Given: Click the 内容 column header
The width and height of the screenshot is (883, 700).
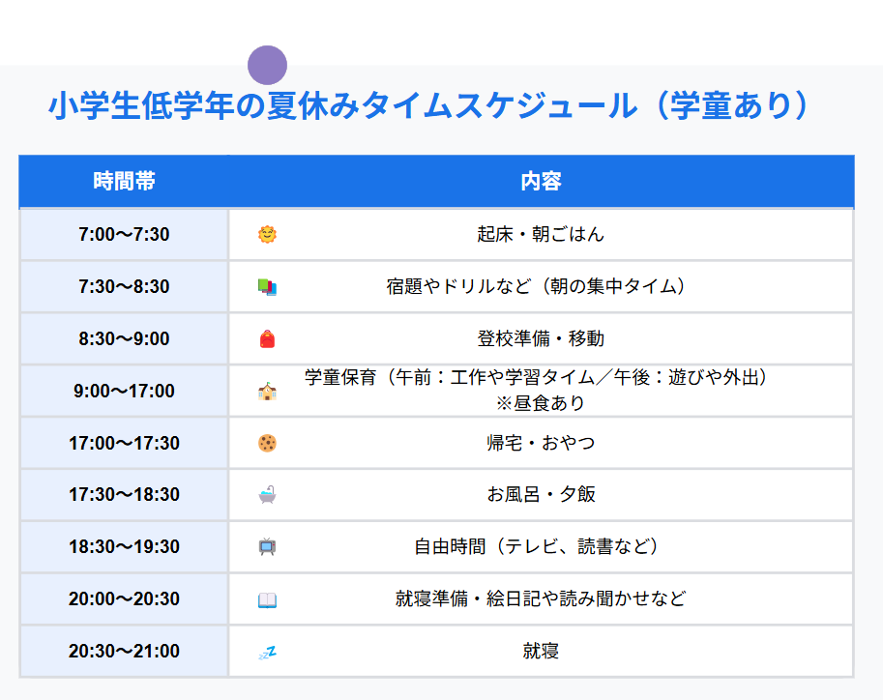Looking at the screenshot, I should point(541,181).
